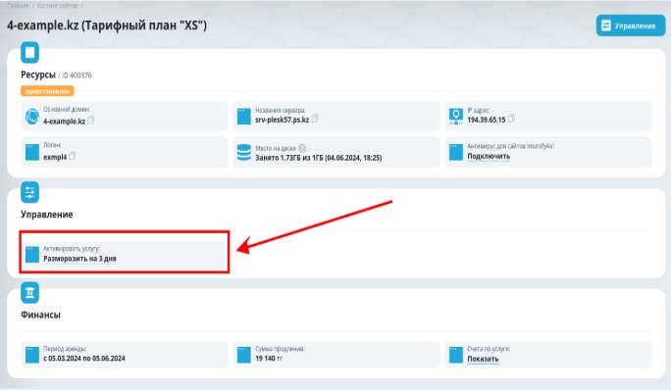This screenshot has width=671, height=390.
Task: Copy the login exmpl4
Action: 72,156
